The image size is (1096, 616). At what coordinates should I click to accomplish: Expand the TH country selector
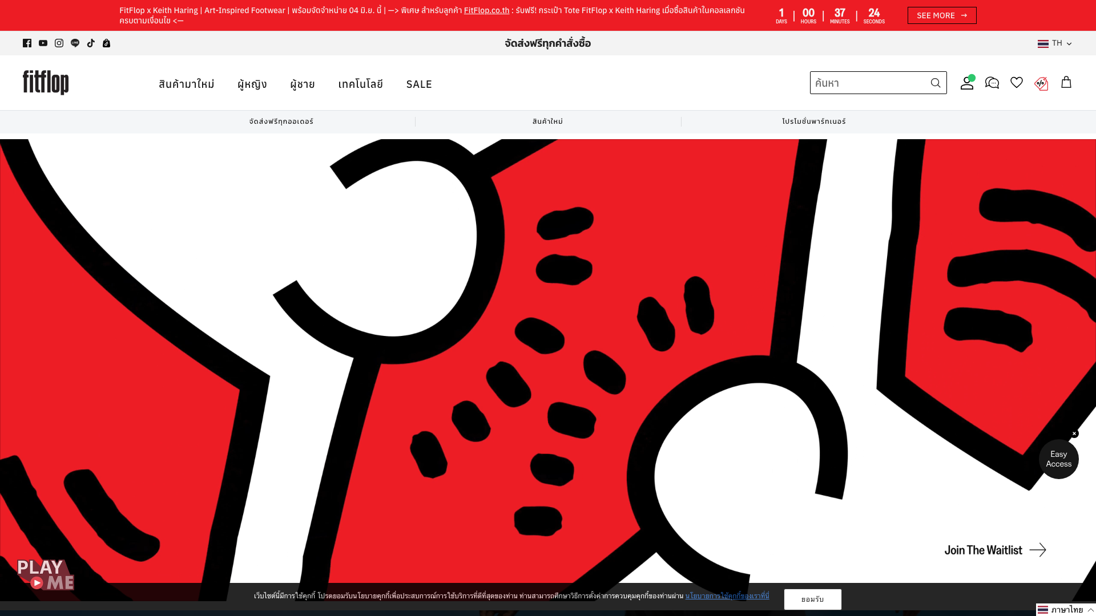pos(1054,43)
